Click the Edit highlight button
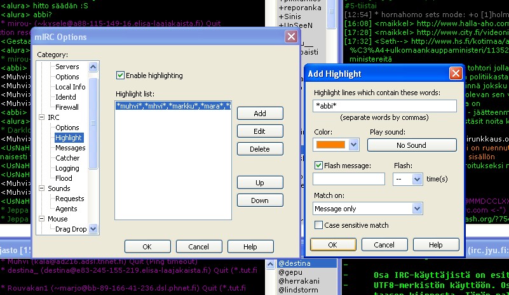The height and width of the screenshot is (295, 509). tap(260, 131)
